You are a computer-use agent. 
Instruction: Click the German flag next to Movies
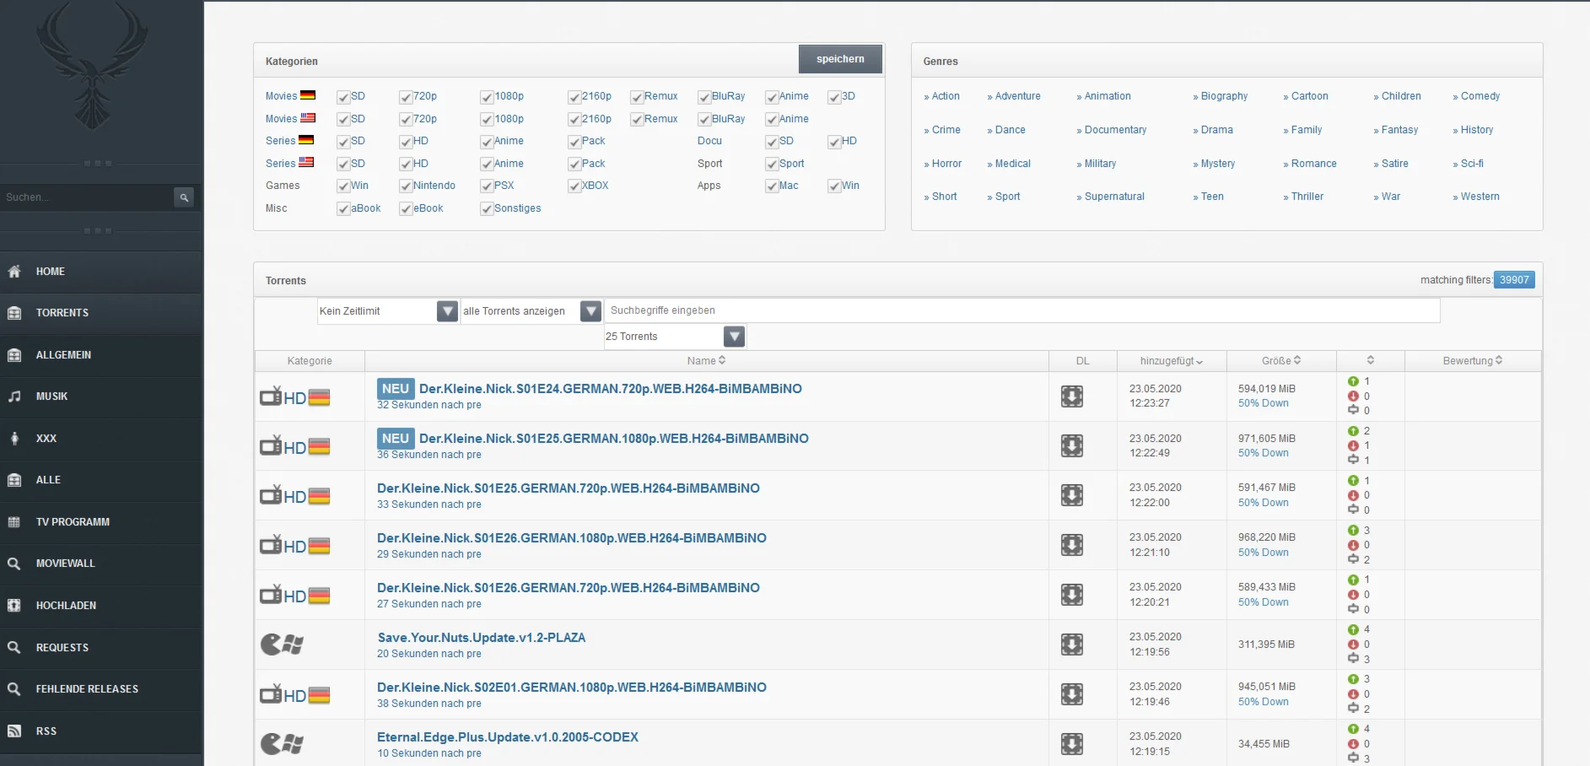tap(308, 95)
